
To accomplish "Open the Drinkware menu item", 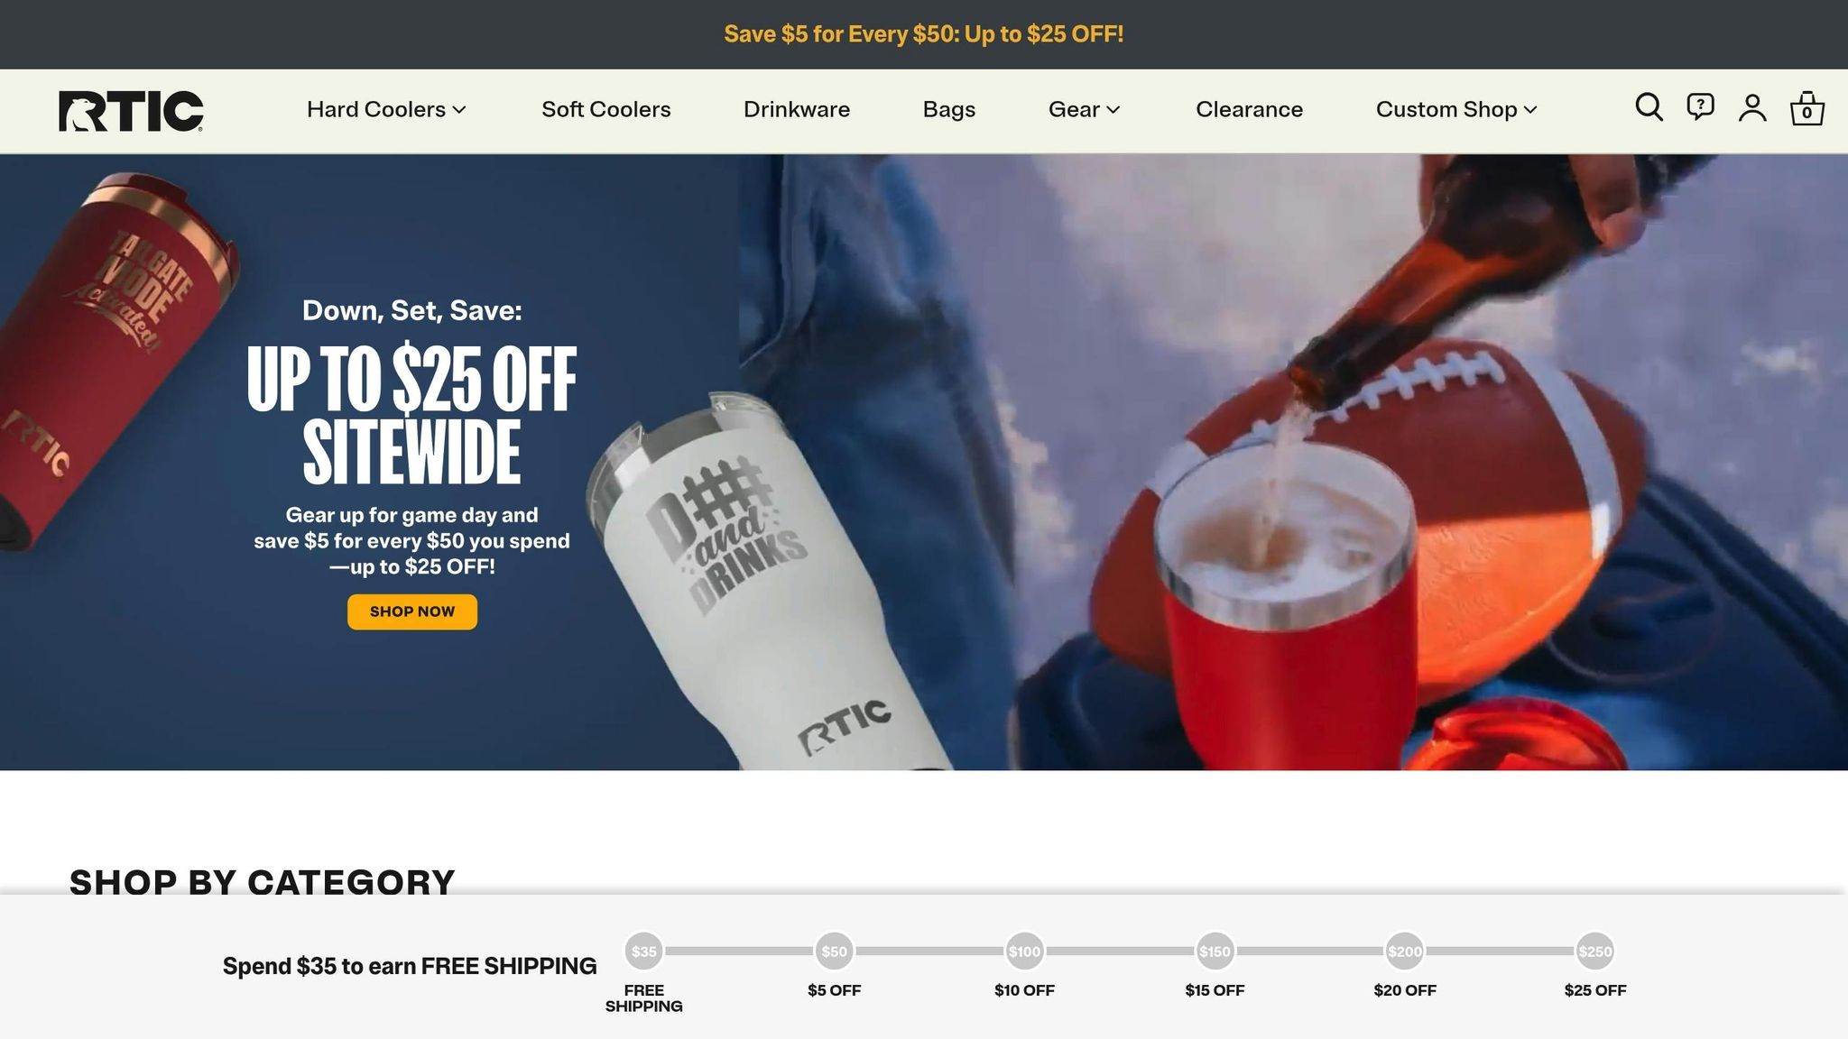I will coord(796,109).
